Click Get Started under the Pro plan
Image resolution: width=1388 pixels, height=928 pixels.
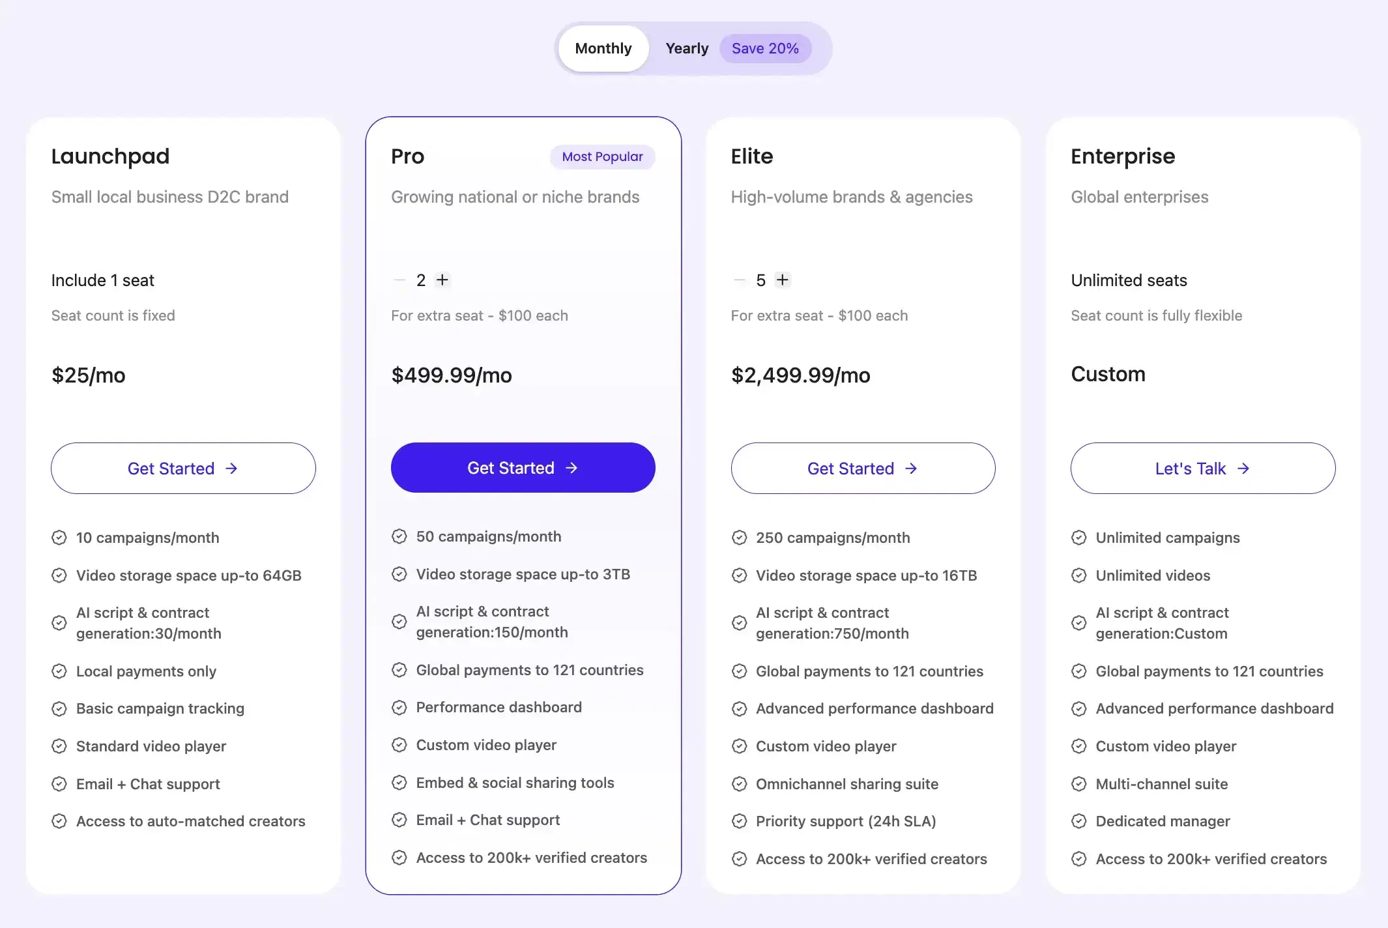tap(523, 467)
